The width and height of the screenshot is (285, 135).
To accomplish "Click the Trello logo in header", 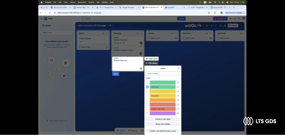I will [48, 19].
